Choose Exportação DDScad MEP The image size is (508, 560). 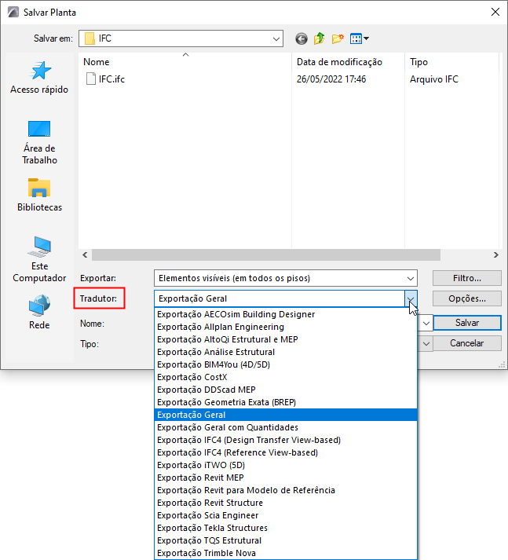click(x=286, y=390)
